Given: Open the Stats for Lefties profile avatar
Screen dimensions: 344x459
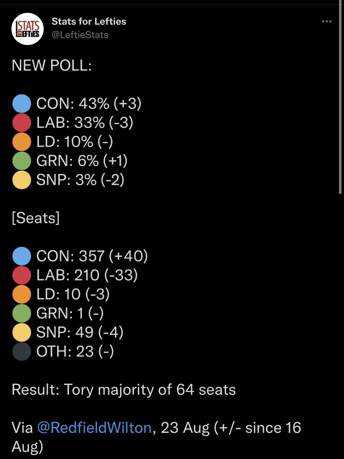Looking at the screenshot, I should tap(27, 29).
